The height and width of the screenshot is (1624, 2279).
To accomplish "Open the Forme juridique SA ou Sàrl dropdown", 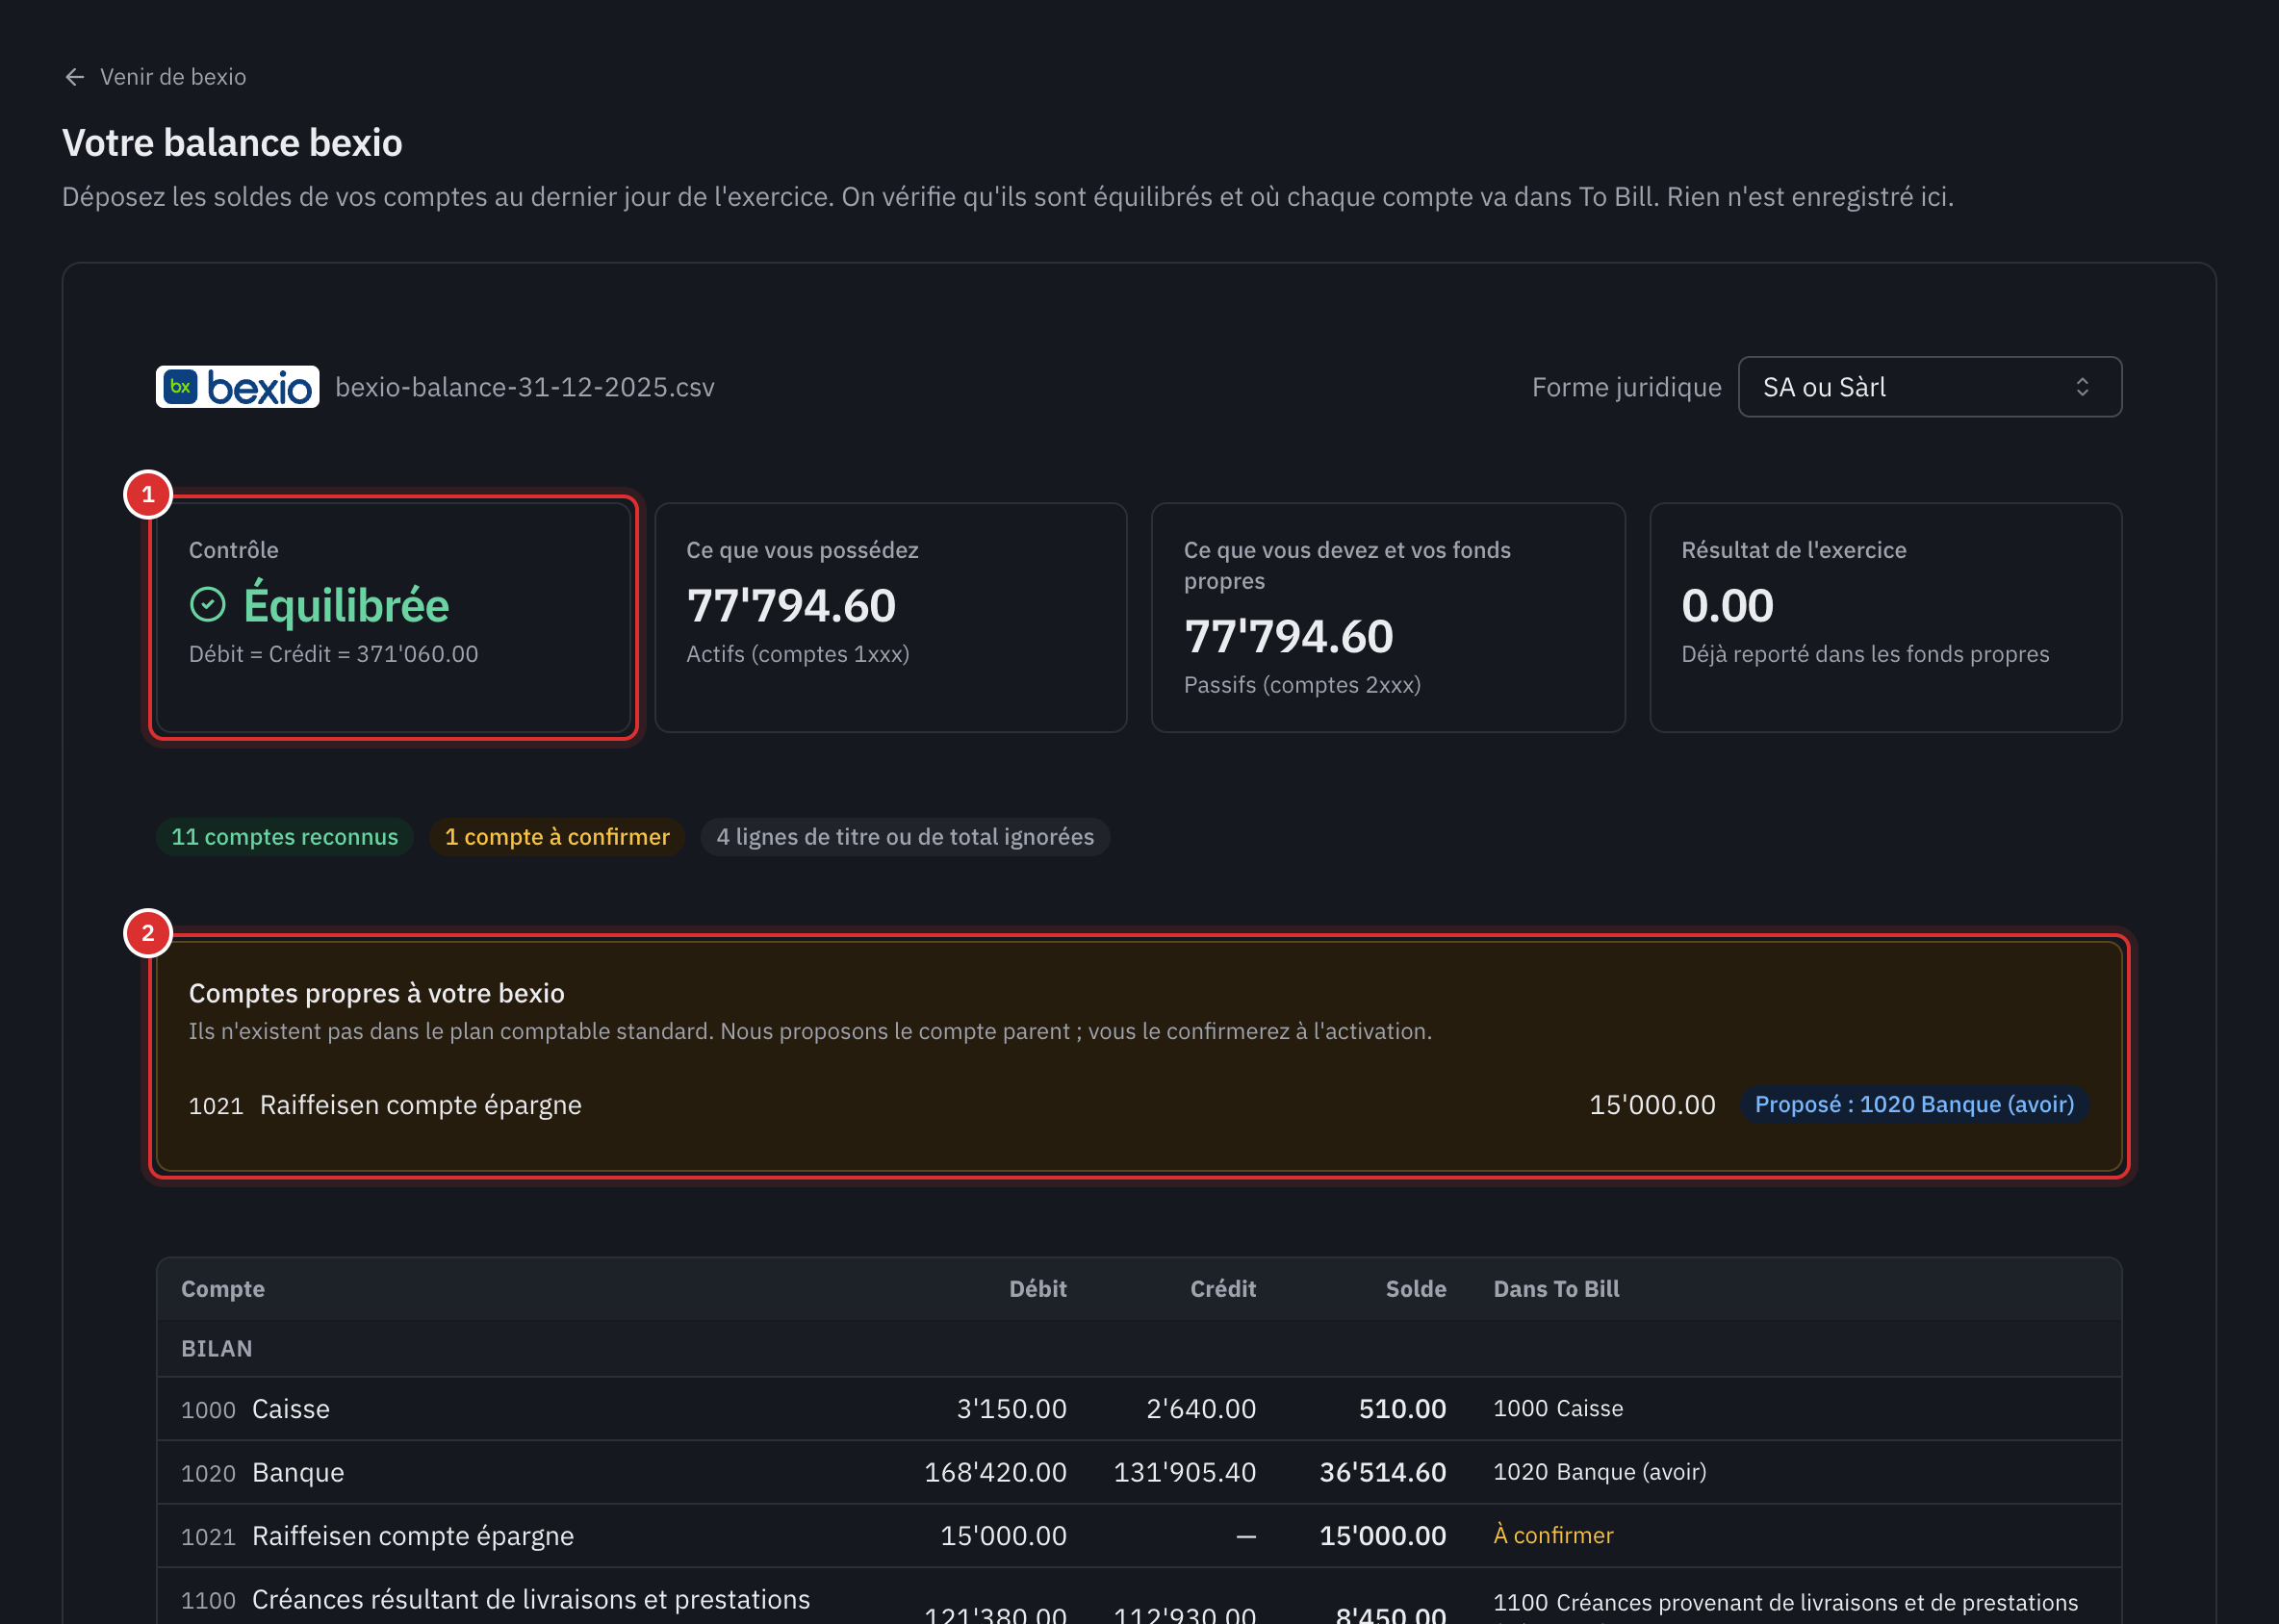I will click(x=1929, y=387).
